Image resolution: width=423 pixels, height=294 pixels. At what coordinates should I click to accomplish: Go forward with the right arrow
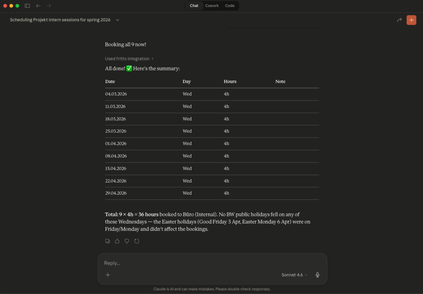click(x=49, y=6)
